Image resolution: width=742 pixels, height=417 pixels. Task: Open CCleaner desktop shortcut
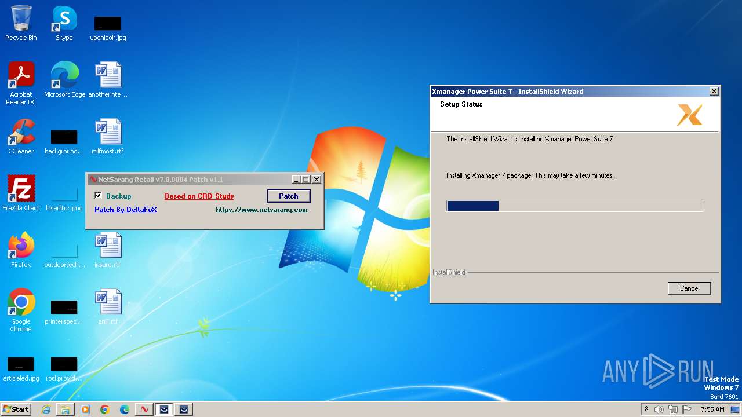[21, 136]
